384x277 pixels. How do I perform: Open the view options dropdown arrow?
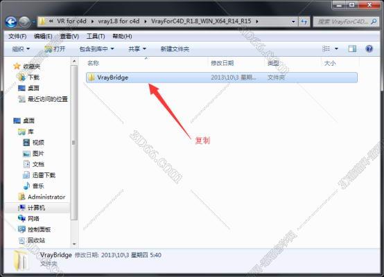[336, 48]
